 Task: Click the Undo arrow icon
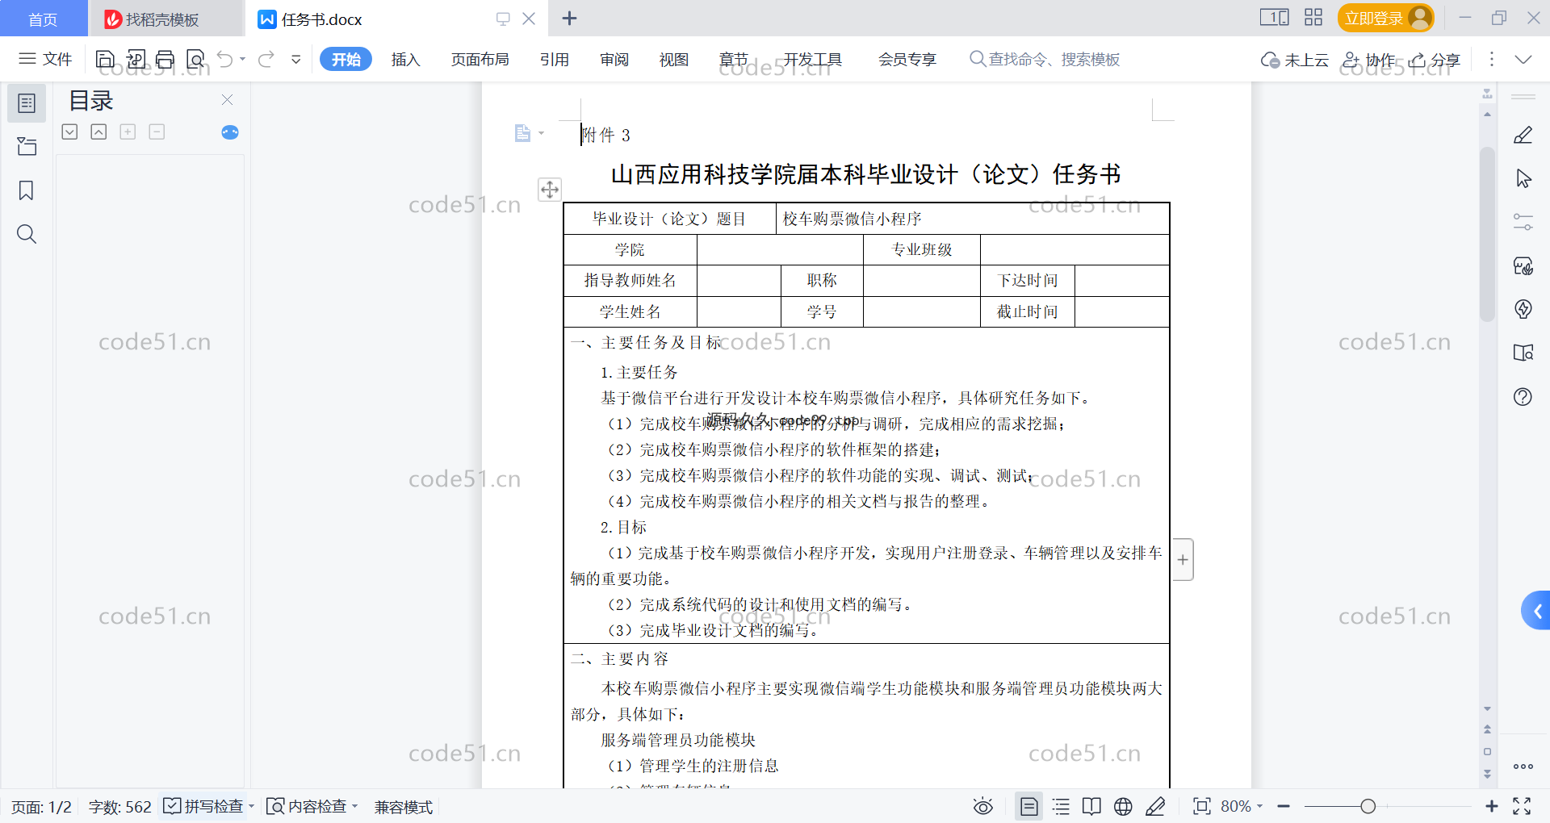pos(225,59)
